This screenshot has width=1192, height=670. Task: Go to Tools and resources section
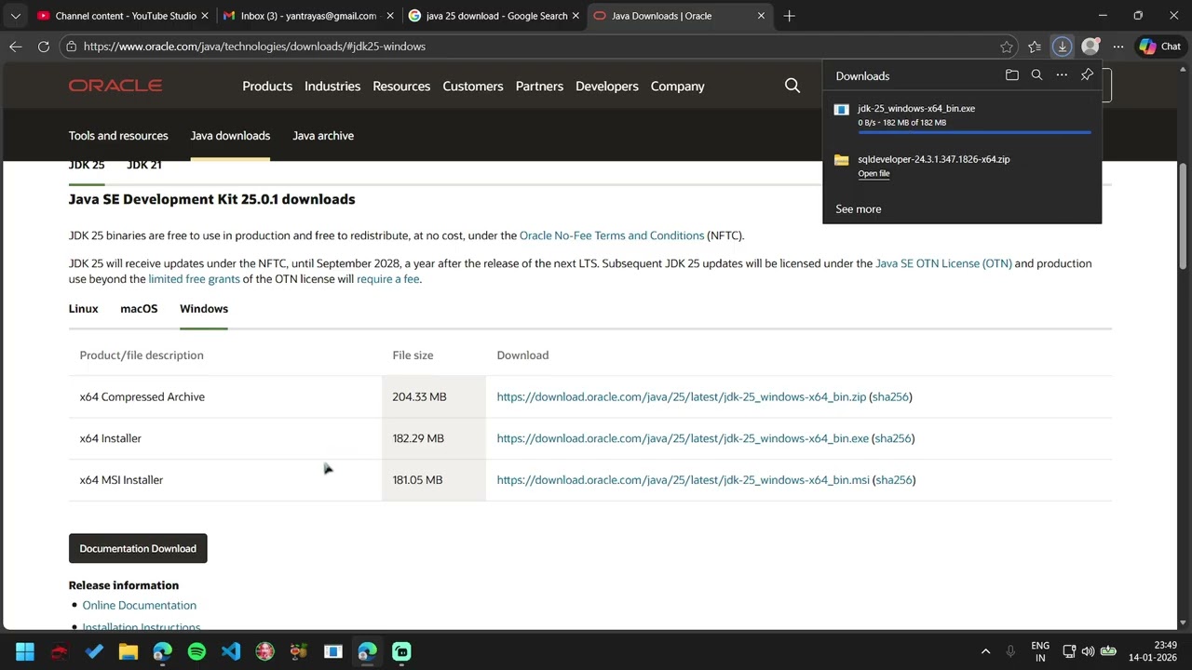118,136
